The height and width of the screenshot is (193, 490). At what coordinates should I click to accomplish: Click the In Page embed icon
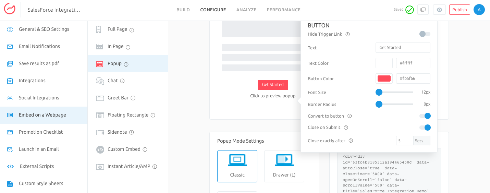[100, 47]
